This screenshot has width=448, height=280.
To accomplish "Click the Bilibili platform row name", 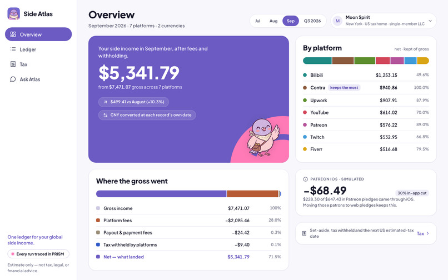I will [x=317, y=75].
